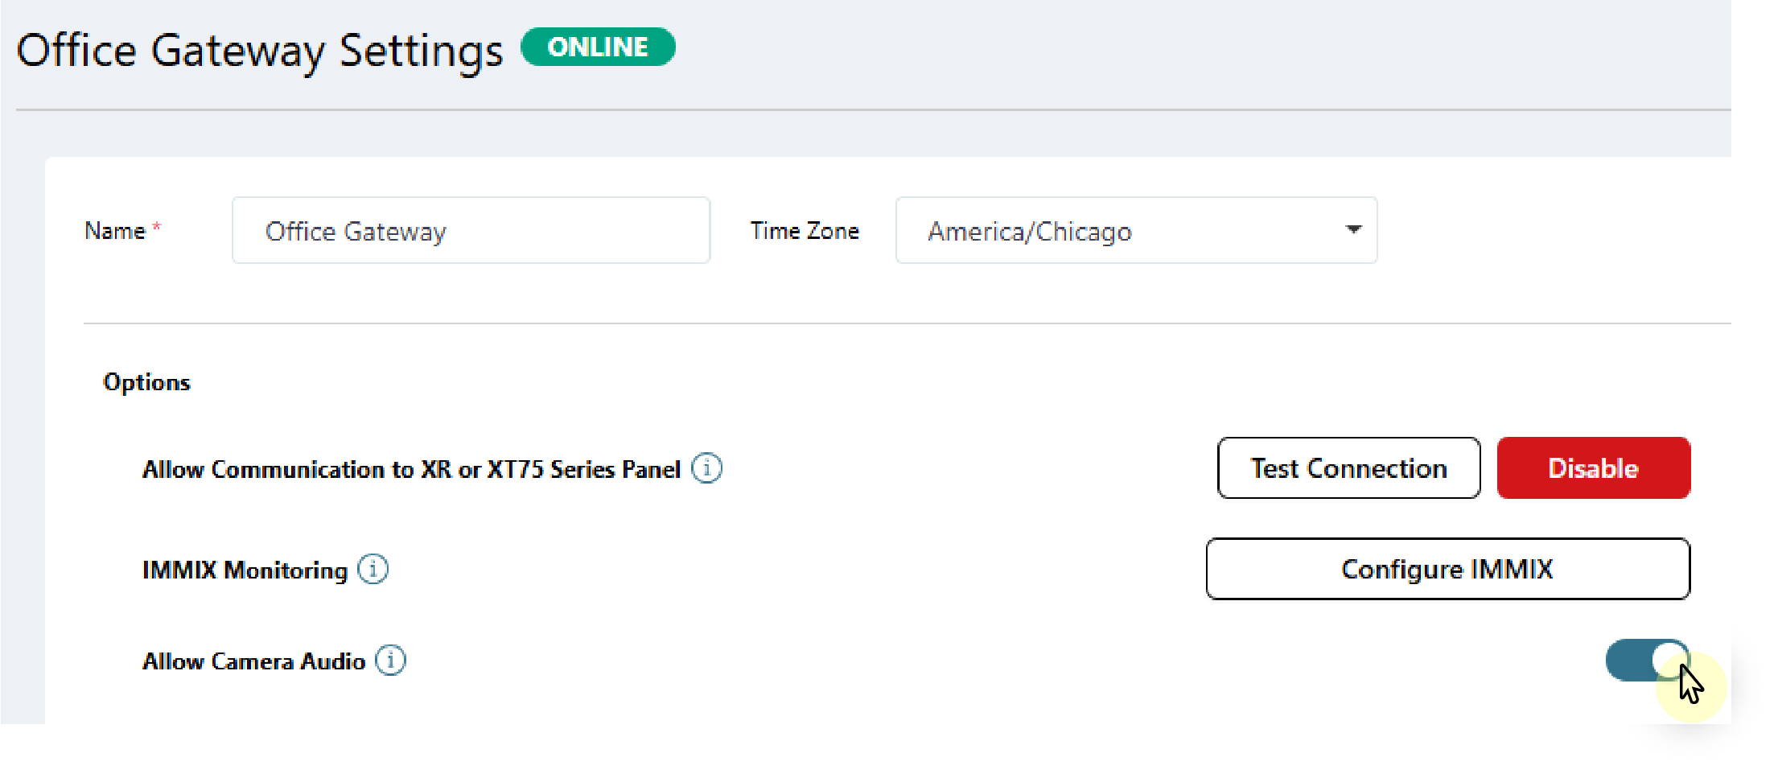Open the IMMIX Monitoring info icon

pos(372,570)
